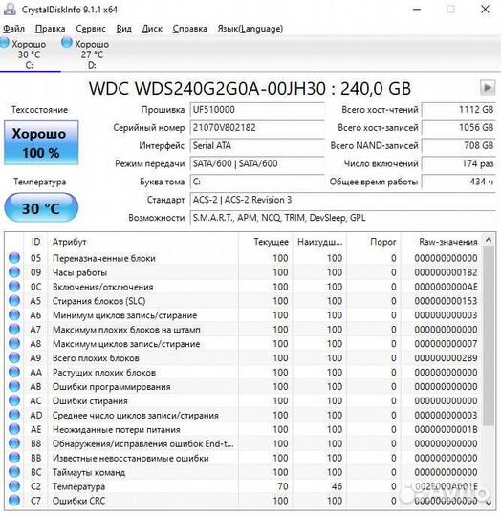Click the status icon for attribute C2
The width and height of the screenshot is (501, 516).
click(x=14, y=486)
